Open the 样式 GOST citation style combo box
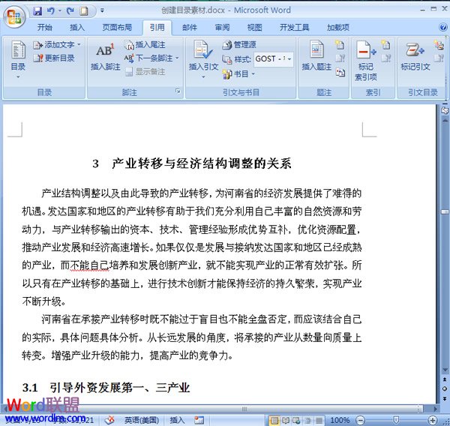Screen dimensions: 450x426 274,59
